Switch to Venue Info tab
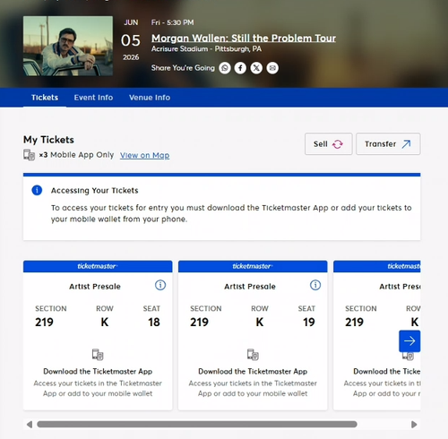This screenshot has height=439, width=448. pyautogui.click(x=150, y=98)
